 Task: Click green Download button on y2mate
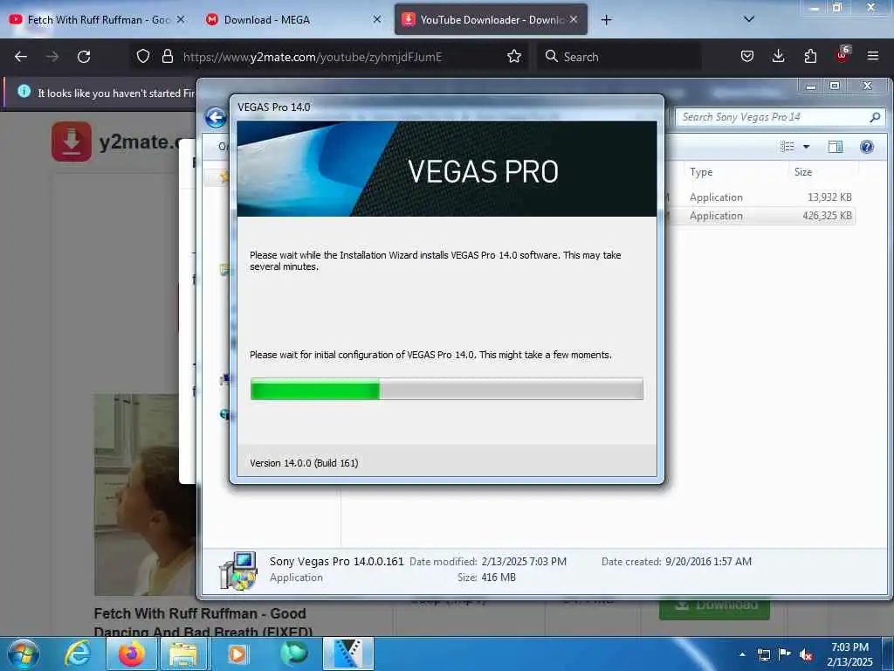point(714,609)
